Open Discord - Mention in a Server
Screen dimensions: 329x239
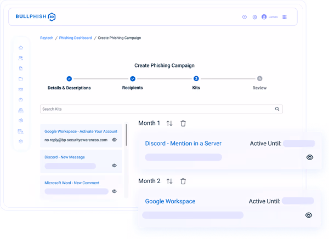pyautogui.click(x=183, y=144)
